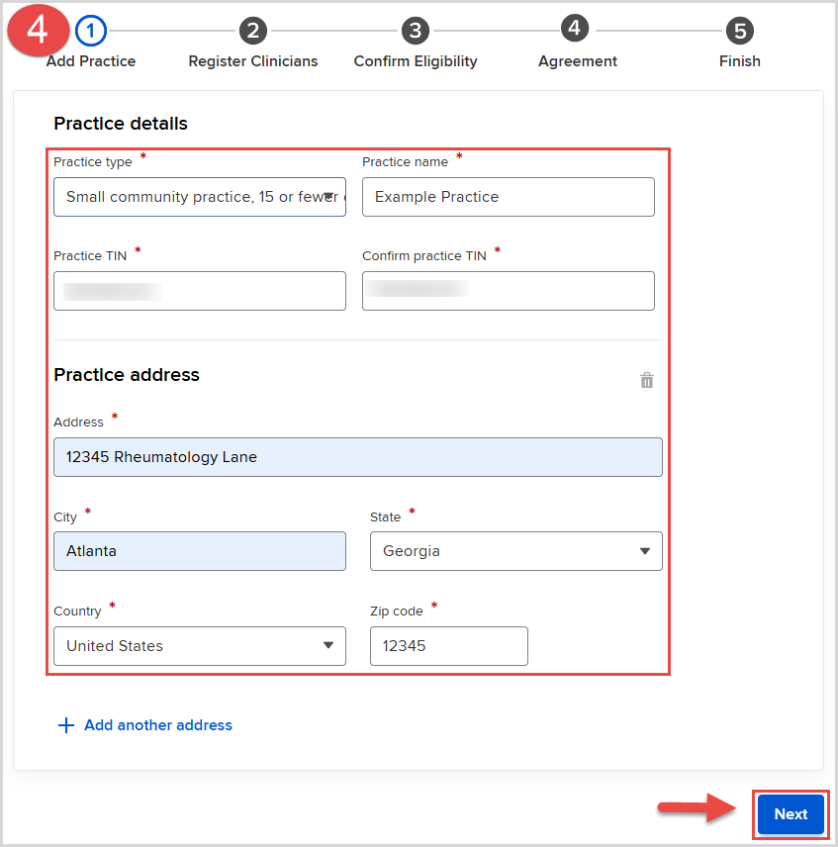Click the City field label

65,518
